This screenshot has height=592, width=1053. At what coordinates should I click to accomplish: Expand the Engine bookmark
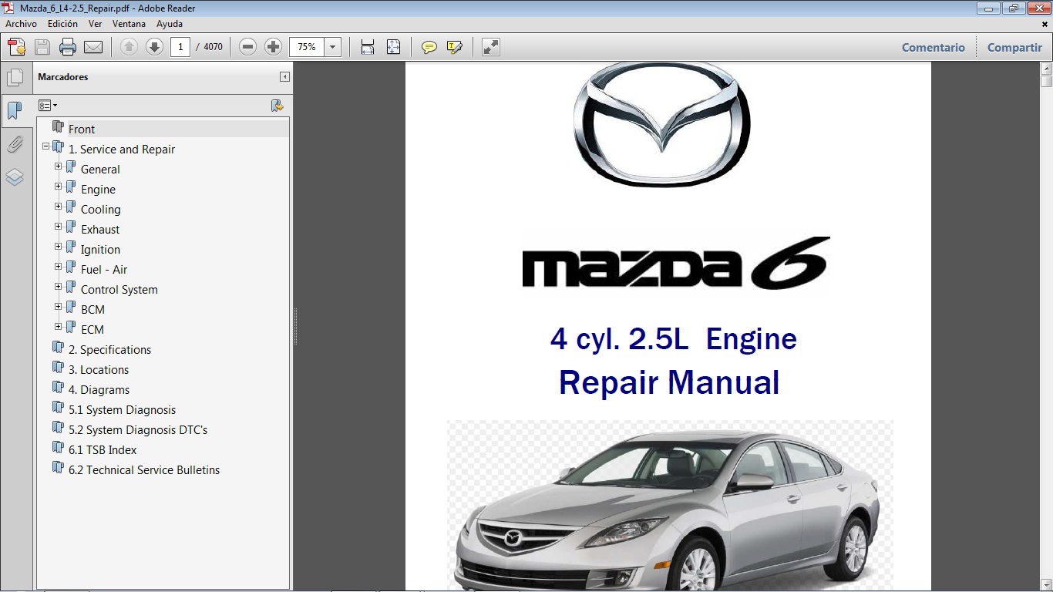(58, 187)
